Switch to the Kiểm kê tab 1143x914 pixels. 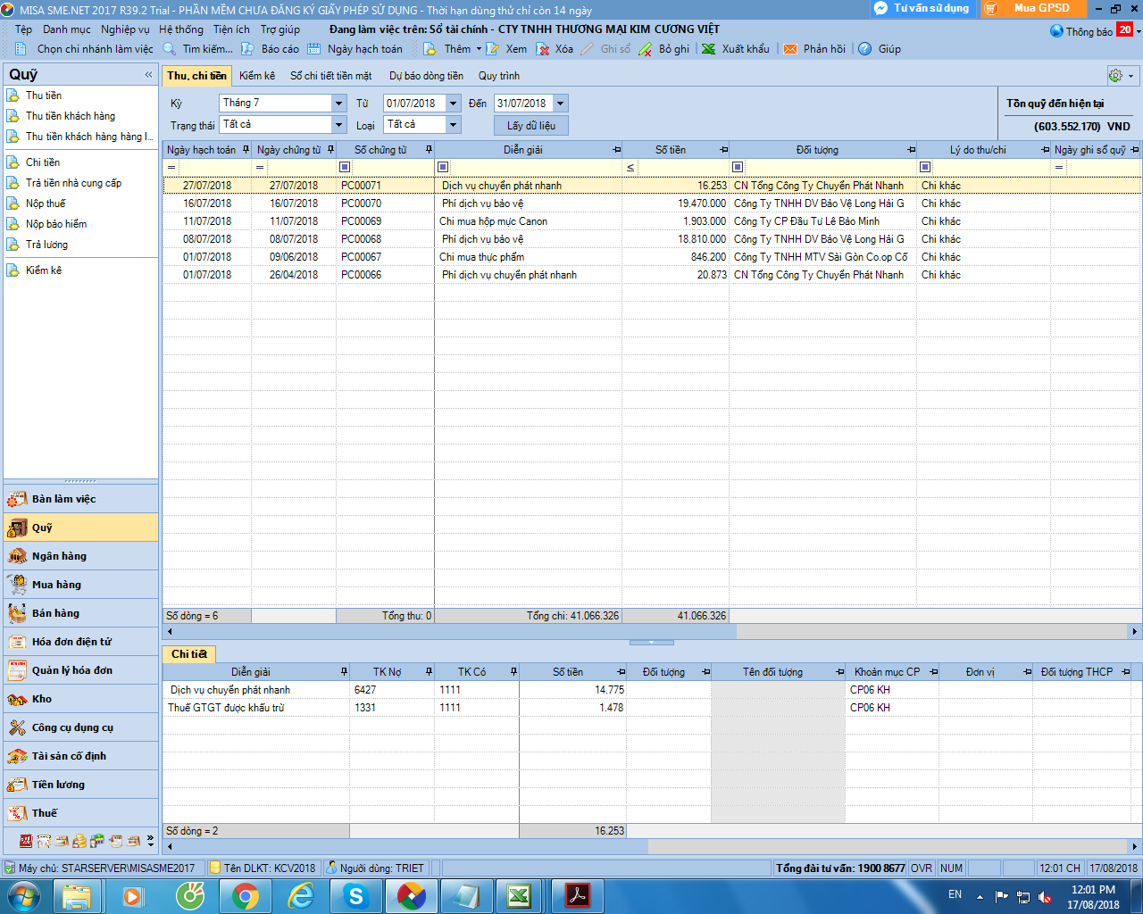257,76
